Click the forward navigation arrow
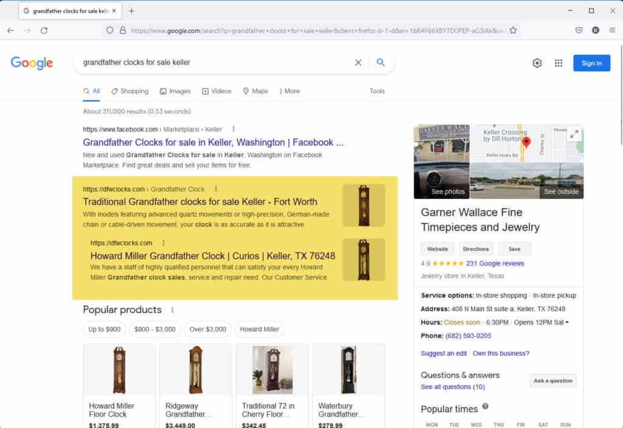Screen dimensions: 623x428 coord(27,30)
